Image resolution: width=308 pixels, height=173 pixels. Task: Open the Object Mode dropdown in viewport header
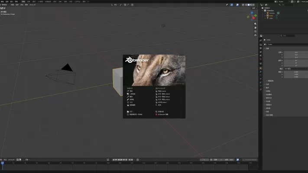(x=5, y=5)
